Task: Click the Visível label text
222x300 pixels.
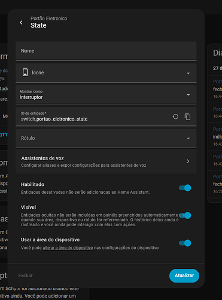Action: [x=28, y=207]
